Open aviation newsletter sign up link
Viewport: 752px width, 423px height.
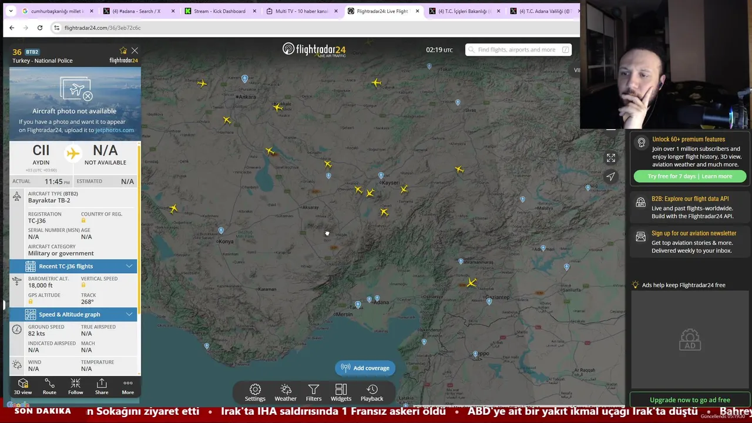coord(694,233)
